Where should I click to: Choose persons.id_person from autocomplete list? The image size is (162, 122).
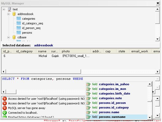pos(117,103)
